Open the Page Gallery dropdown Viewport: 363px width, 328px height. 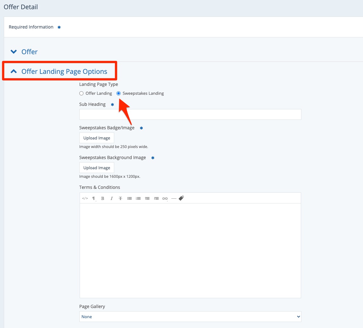click(x=190, y=317)
